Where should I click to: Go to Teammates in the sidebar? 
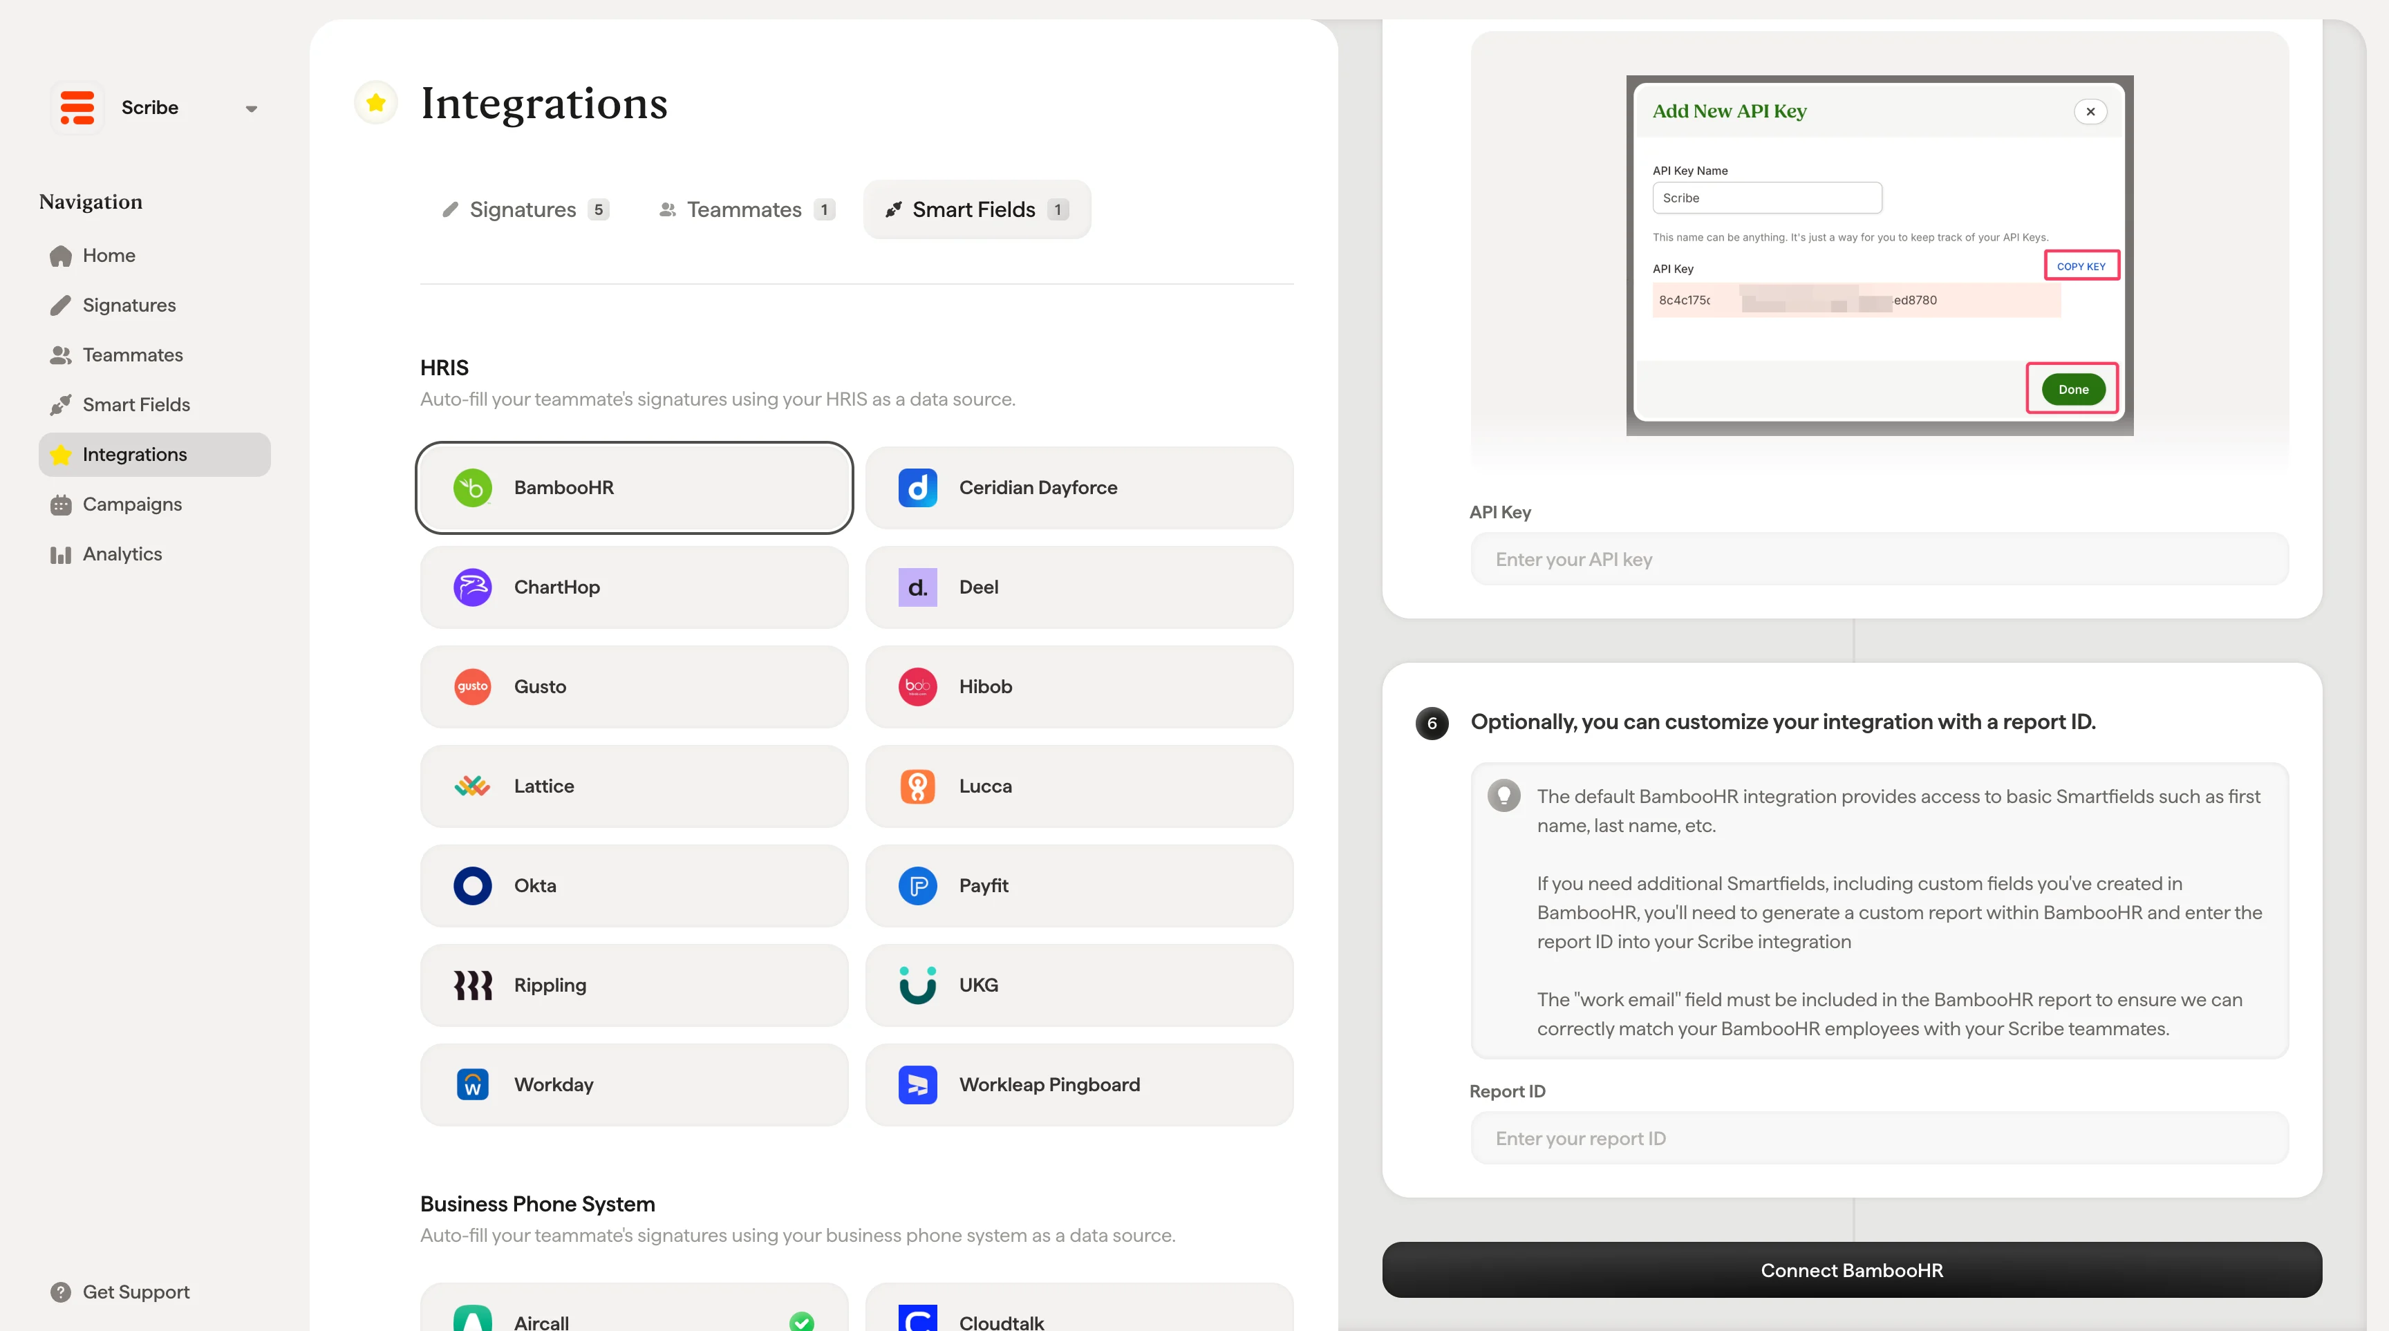point(154,355)
